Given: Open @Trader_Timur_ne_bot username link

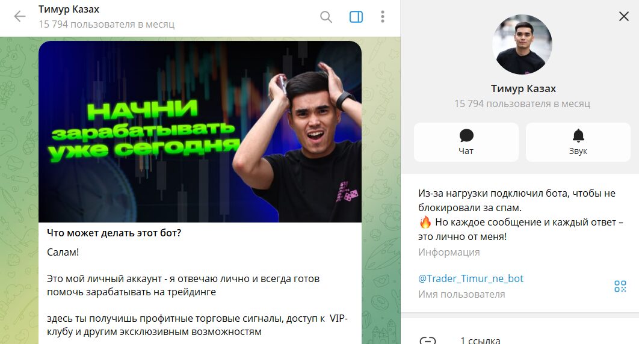Looking at the screenshot, I should tap(471, 278).
